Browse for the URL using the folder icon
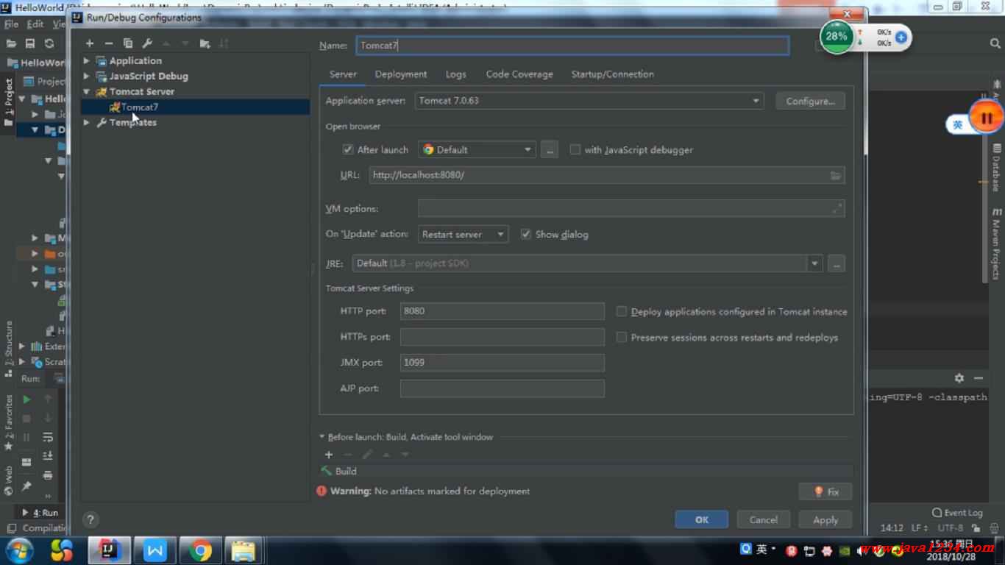This screenshot has width=1005, height=565. click(836, 175)
